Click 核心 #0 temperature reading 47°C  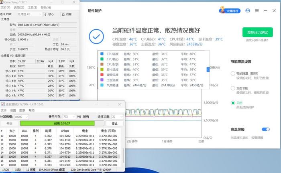[x=31, y=71]
